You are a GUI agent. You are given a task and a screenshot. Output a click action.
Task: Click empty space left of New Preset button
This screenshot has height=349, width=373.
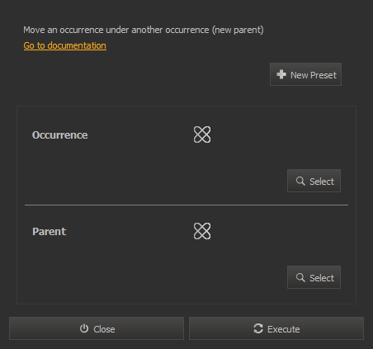(143, 74)
